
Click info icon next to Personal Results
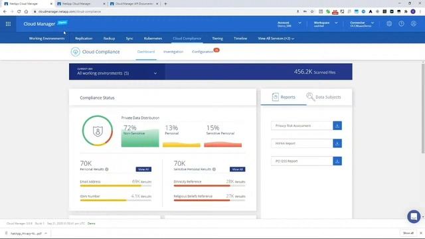pos(107,169)
